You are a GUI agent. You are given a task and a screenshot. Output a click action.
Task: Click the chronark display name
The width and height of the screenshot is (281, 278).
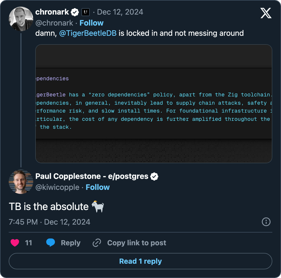point(52,12)
